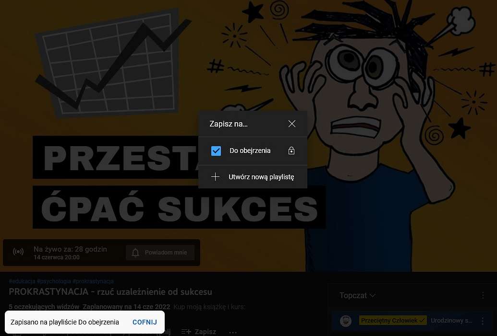Click the plus icon for new playlist
The width and height of the screenshot is (497, 336).
216,176
